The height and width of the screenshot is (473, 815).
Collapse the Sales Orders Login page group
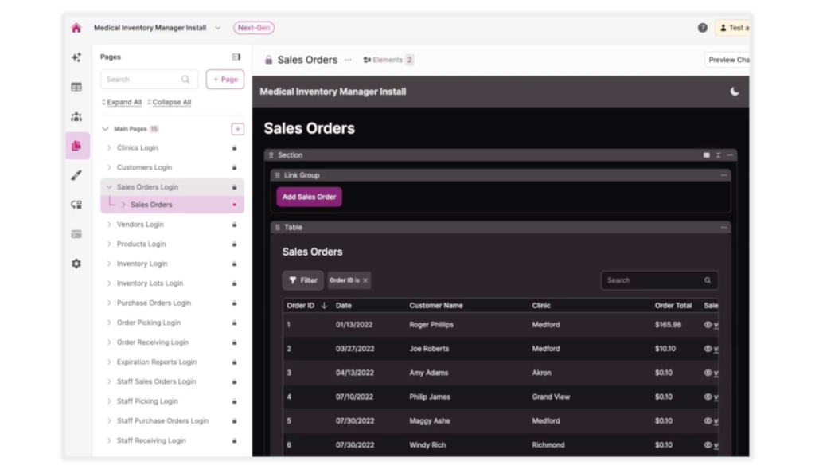[x=109, y=186]
